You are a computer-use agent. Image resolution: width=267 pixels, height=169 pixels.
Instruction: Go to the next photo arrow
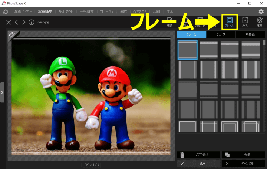click(24, 22)
